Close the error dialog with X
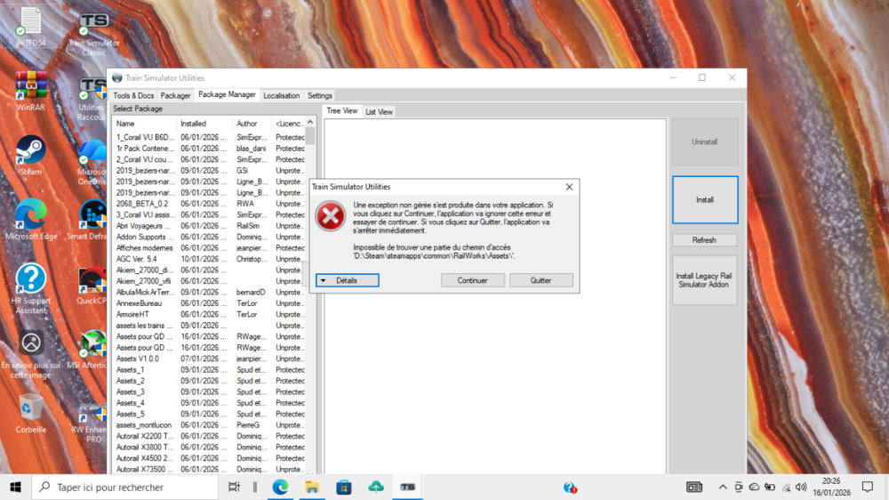The height and width of the screenshot is (500, 889). coord(569,187)
